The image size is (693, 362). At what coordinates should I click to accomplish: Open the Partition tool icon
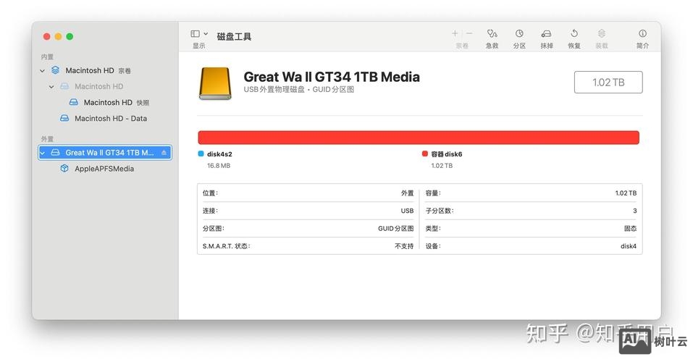pyautogui.click(x=519, y=33)
